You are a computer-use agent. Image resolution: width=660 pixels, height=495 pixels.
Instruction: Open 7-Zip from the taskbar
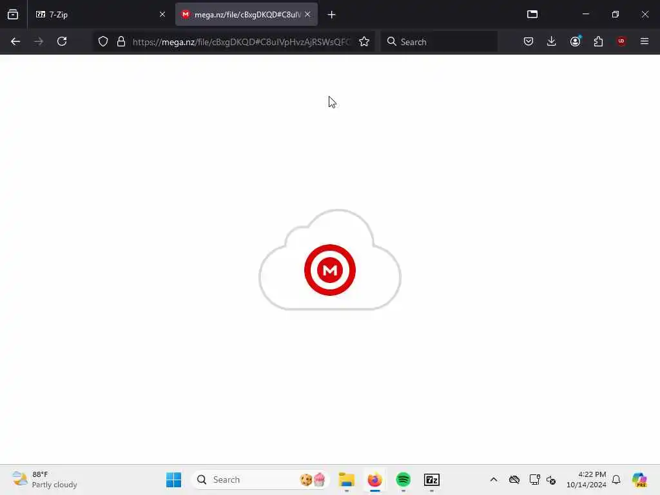click(x=431, y=480)
